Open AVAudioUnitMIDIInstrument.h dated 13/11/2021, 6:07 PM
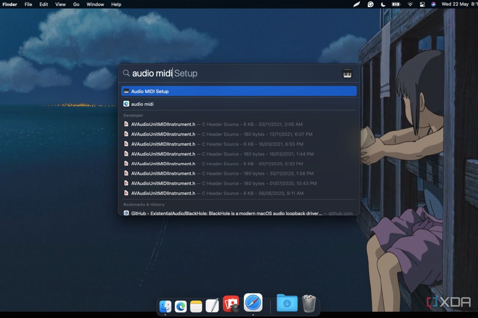Image resolution: width=478 pixels, height=318 pixels. [239, 134]
